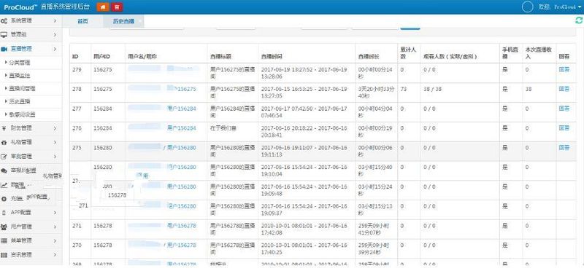Click the duration 259天09小时41分07秒 cell
584x279 pixels.
pos(374,229)
